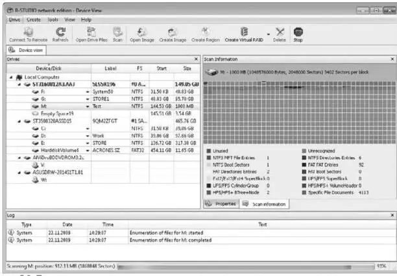
Task: Collapse the ST3500320AS5D15 disk node
Action: [x=19, y=120]
